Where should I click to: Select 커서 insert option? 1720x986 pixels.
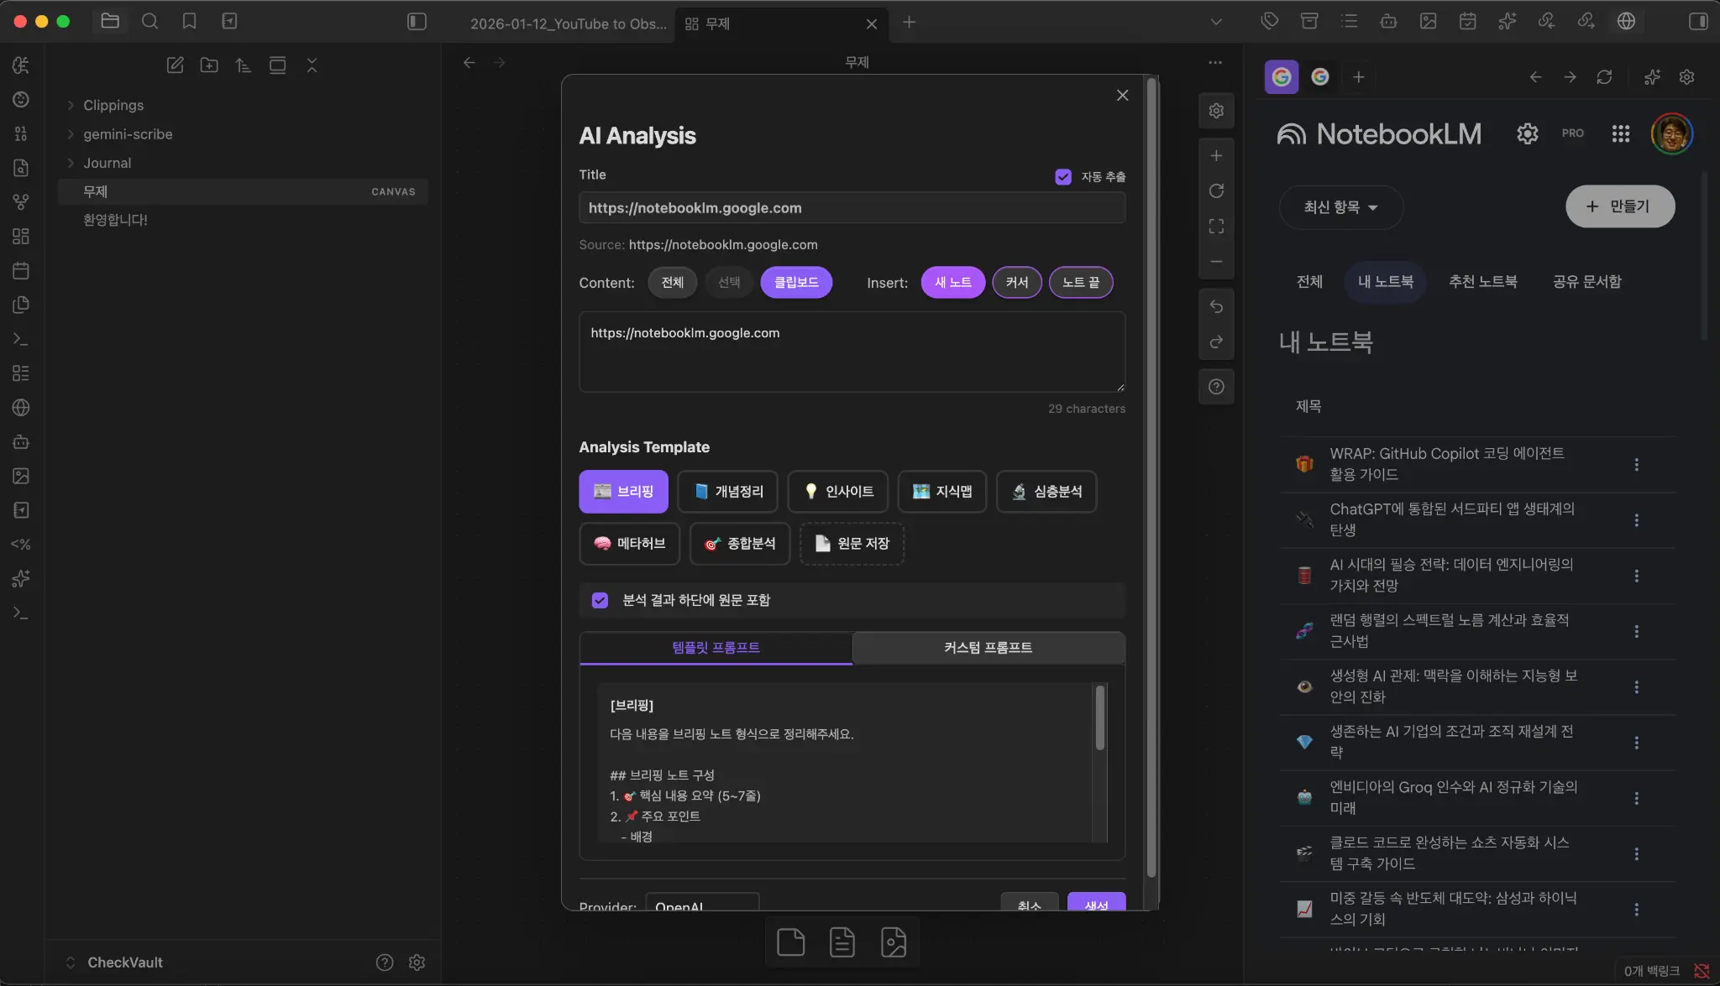pyautogui.click(x=1017, y=283)
